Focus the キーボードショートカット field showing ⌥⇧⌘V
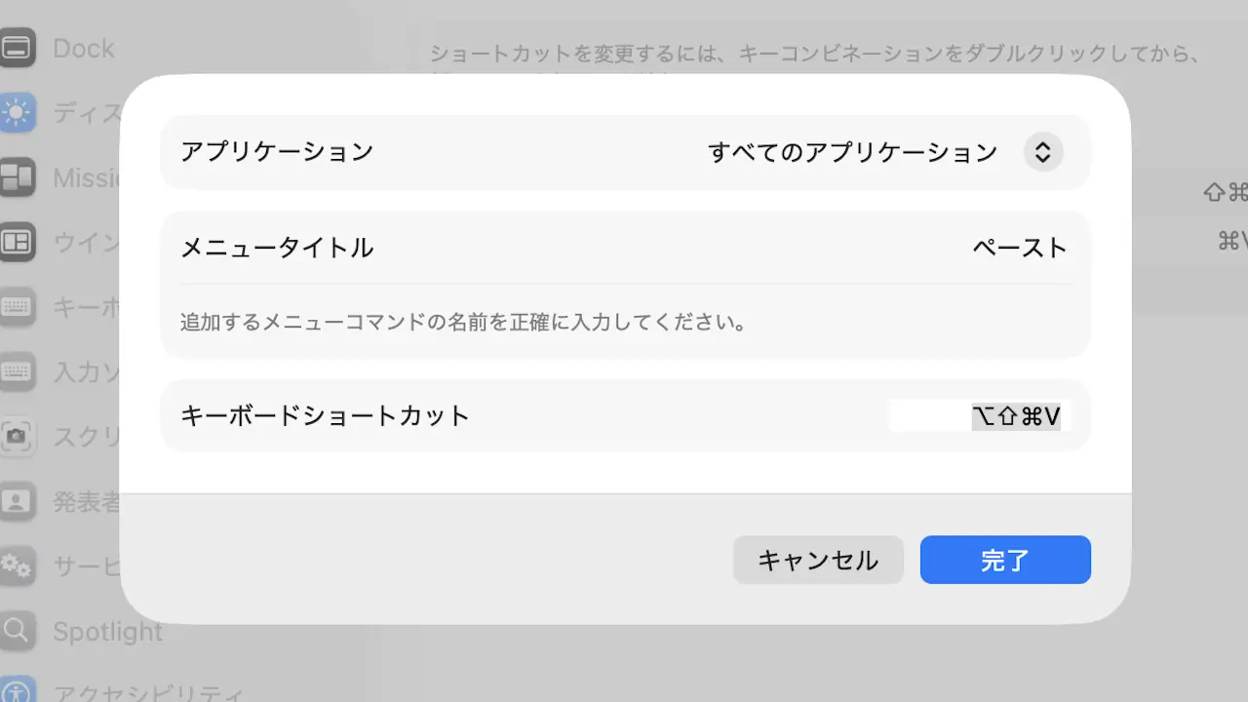 pos(980,416)
